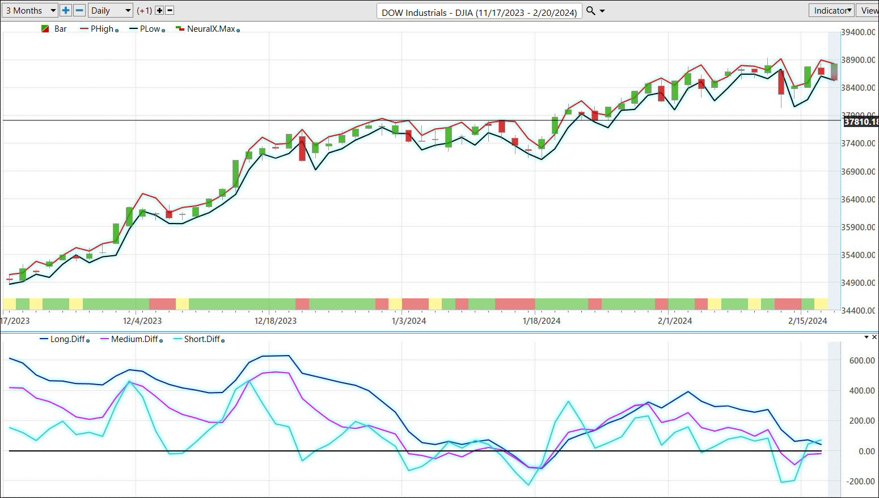Click the 34900.00 price axis label
Image resolution: width=879 pixels, height=498 pixels.
pos(859,283)
